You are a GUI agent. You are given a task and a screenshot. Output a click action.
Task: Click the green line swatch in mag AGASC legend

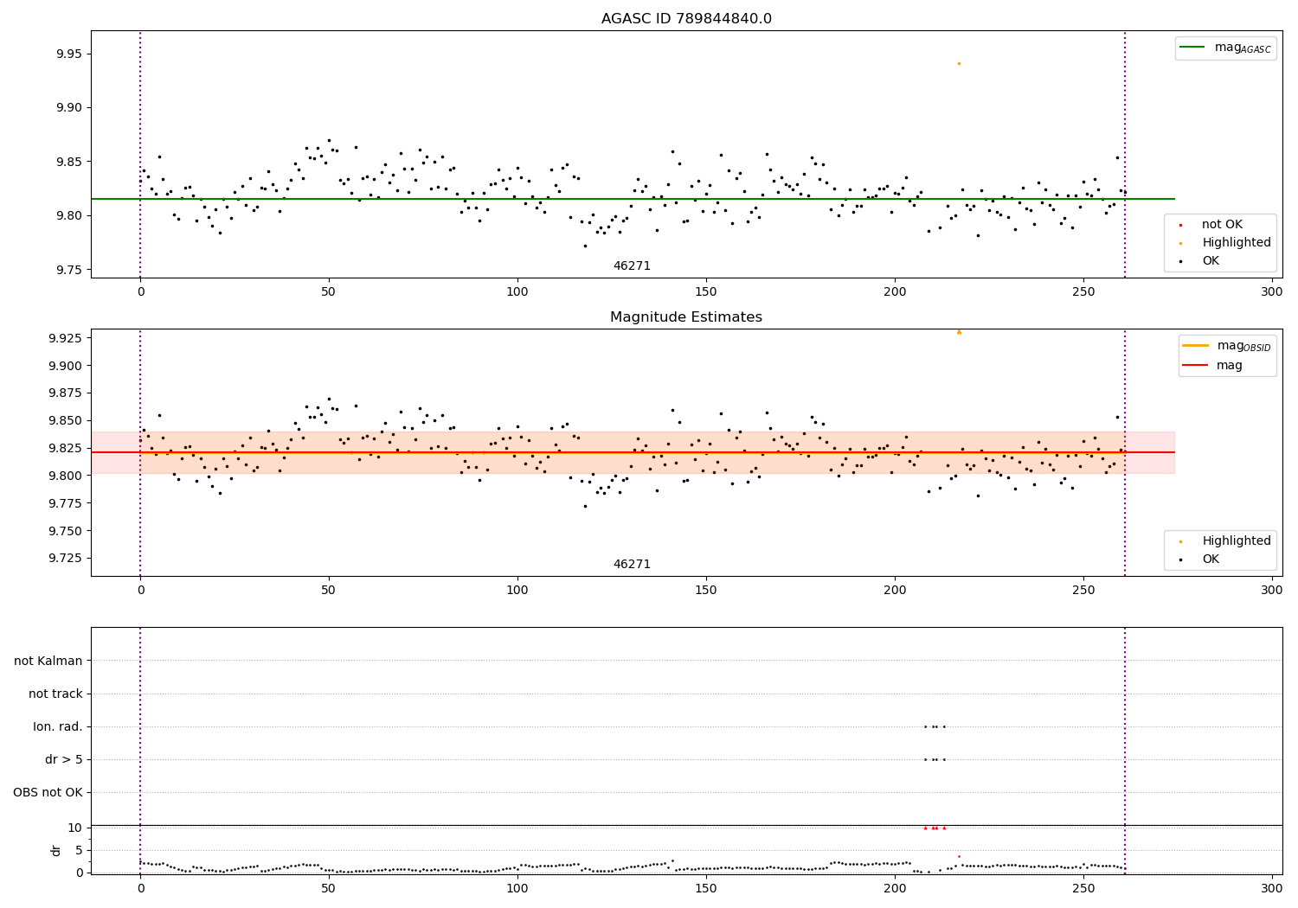(1192, 48)
